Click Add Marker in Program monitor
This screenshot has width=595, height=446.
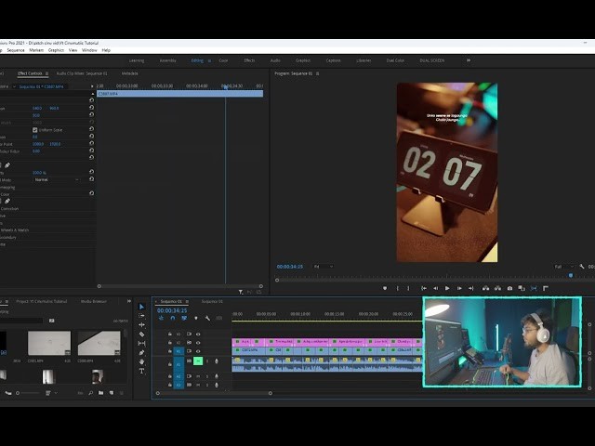(385, 288)
